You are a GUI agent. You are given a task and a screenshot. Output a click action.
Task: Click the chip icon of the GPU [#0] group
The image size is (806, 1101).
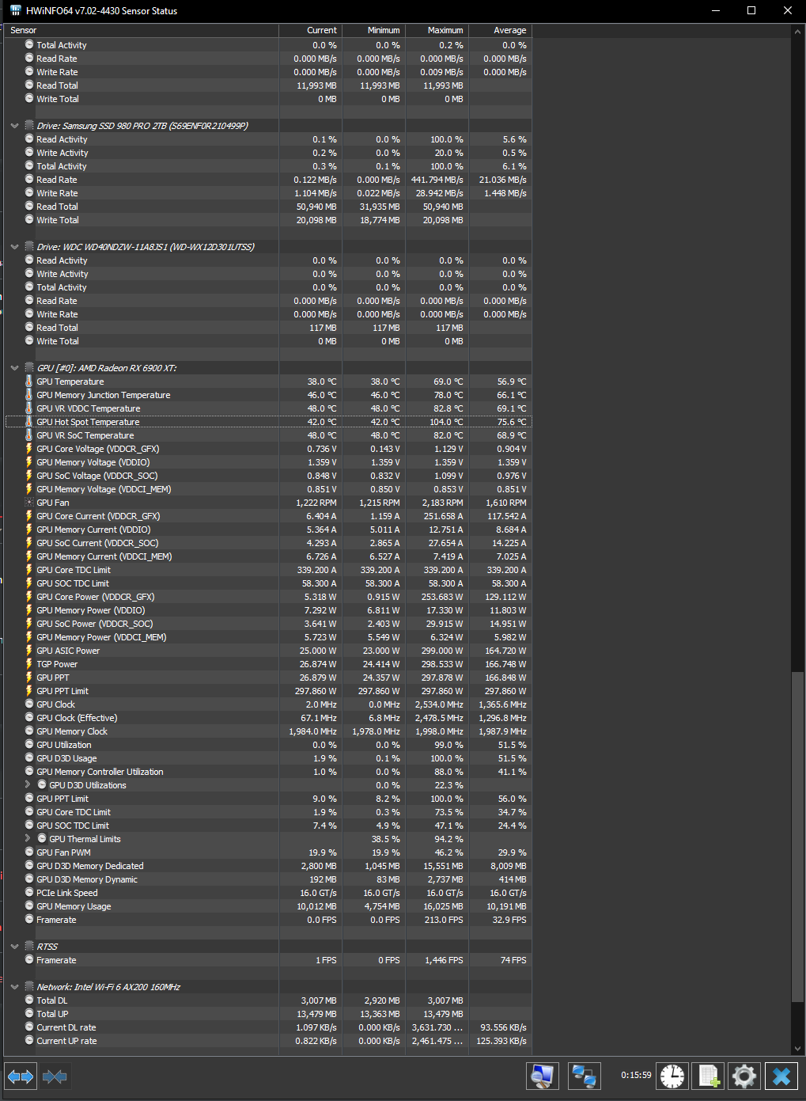click(x=29, y=368)
